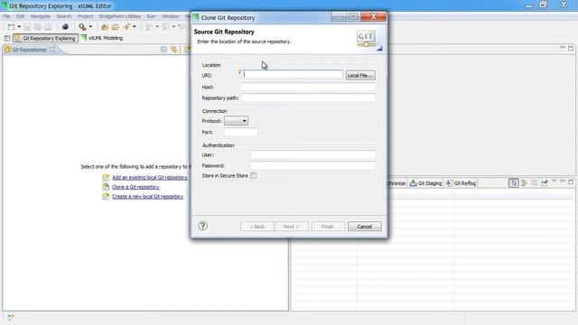The width and height of the screenshot is (578, 325).
Task: Focus the Port input field
Action: pos(241,132)
